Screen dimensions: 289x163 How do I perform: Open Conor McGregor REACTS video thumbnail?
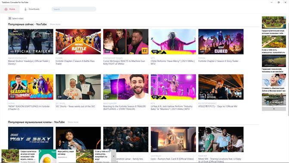(x=126, y=41)
